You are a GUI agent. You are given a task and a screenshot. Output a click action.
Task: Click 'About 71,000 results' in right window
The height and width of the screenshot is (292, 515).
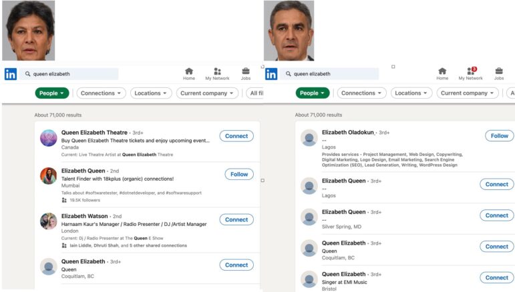pos(318,115)
